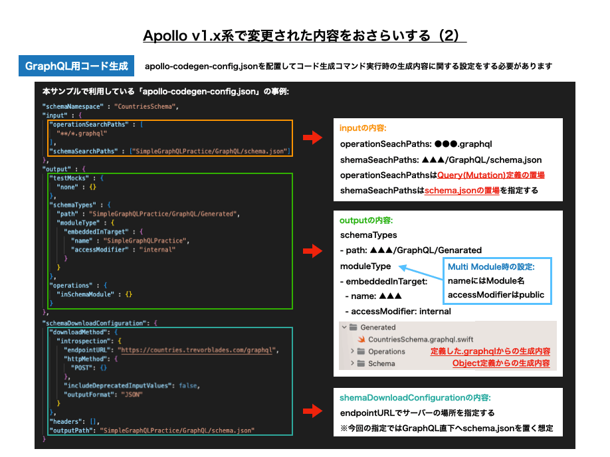Click the operationSeachPaths: ●●●.graphql line
The image size is (610, 457).
click(x=416, y=144)
